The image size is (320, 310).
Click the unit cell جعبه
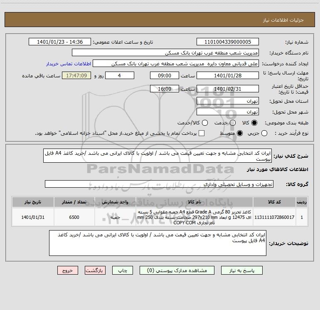(x=115, y=217)
